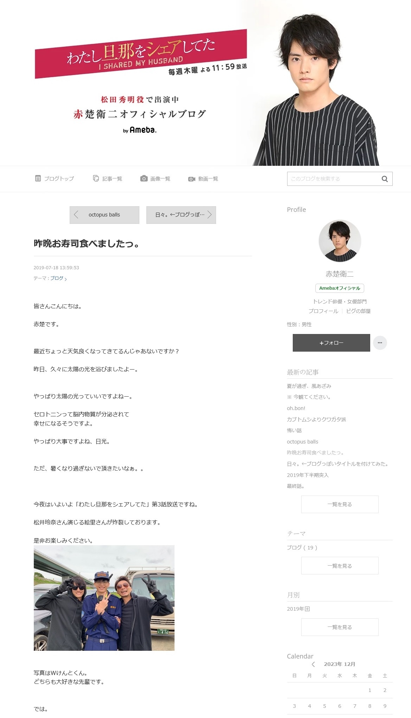Open the プロフィール link
The image size is (411, 718).
point(323,311)
